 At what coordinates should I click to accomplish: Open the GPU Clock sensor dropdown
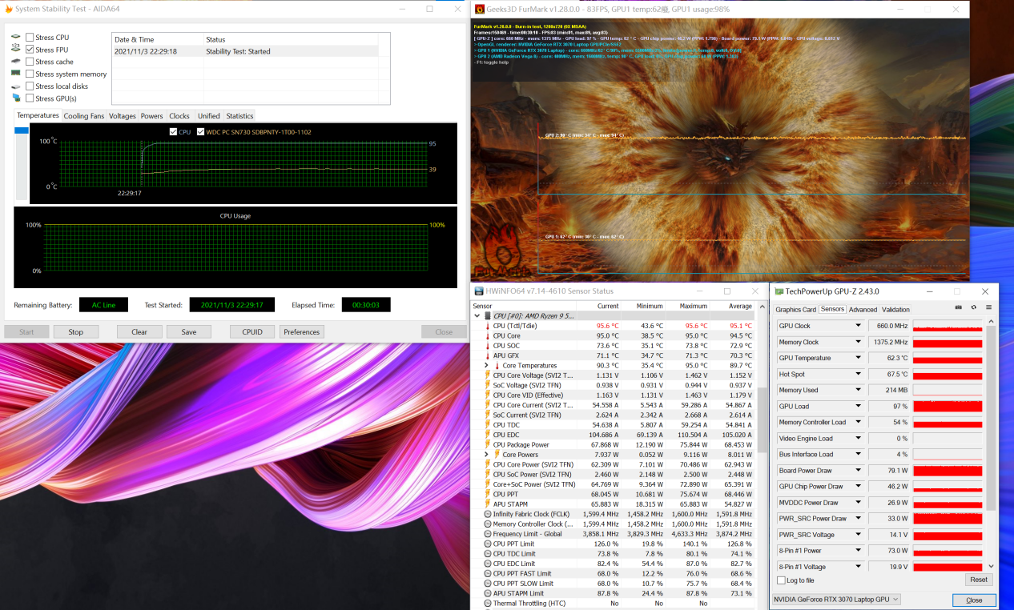(858, 326)
